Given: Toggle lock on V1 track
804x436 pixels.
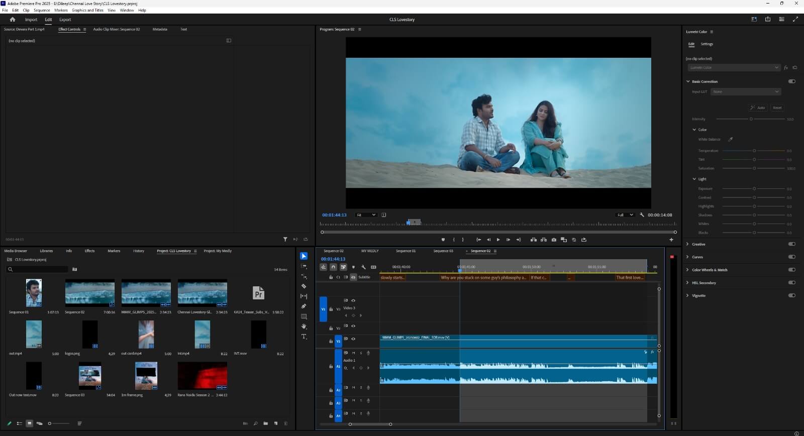Looking at the screenshot, I should (x=331, y=342).
